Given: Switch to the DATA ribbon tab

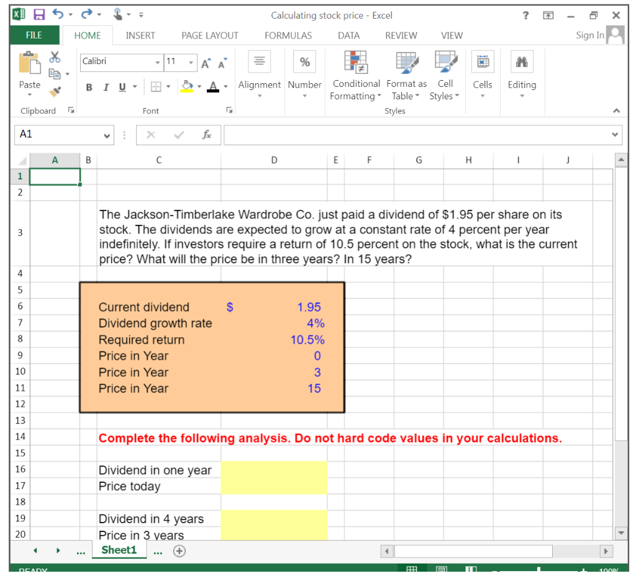Looking at the screenshot, I should point(348,35).
